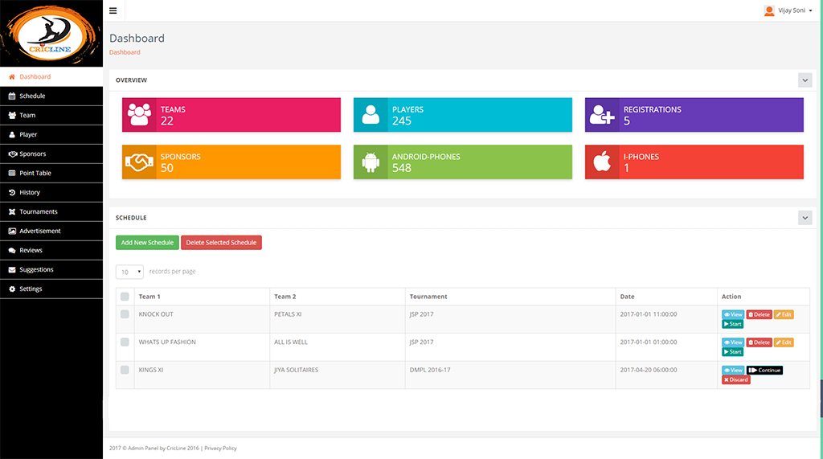Click the DMPL 2016-17 tournament cell
This screenshot has height=459, width=823.
click(510, 375)
